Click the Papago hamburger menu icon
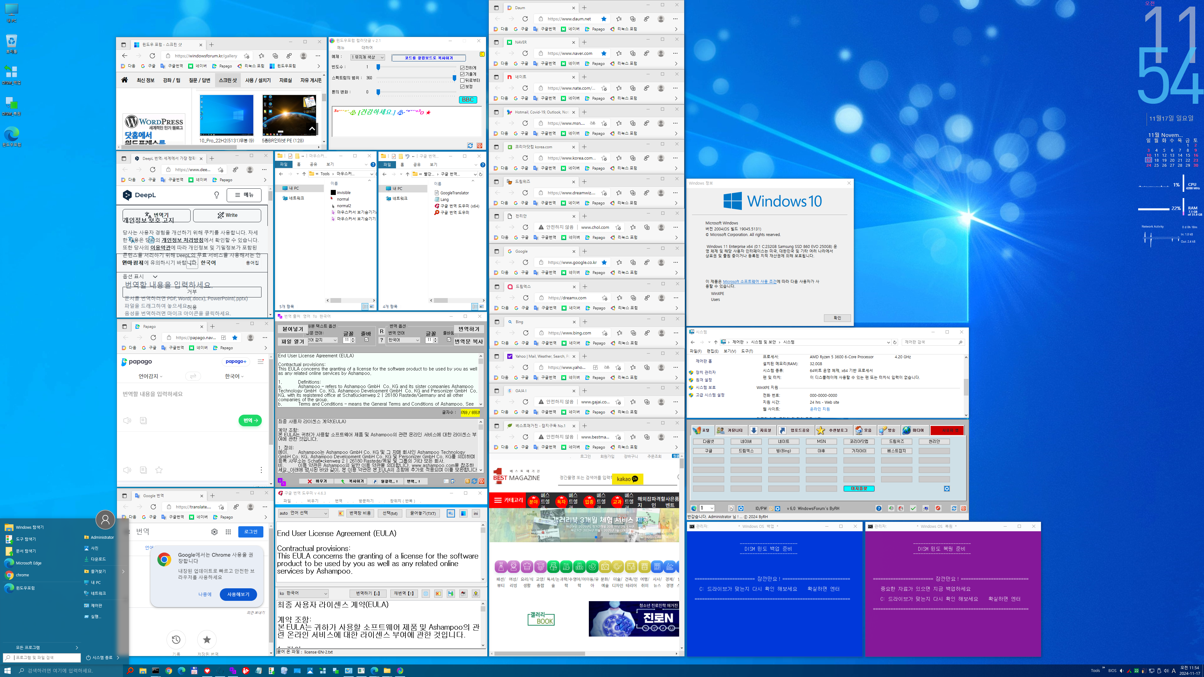 (x=260, y=362)
